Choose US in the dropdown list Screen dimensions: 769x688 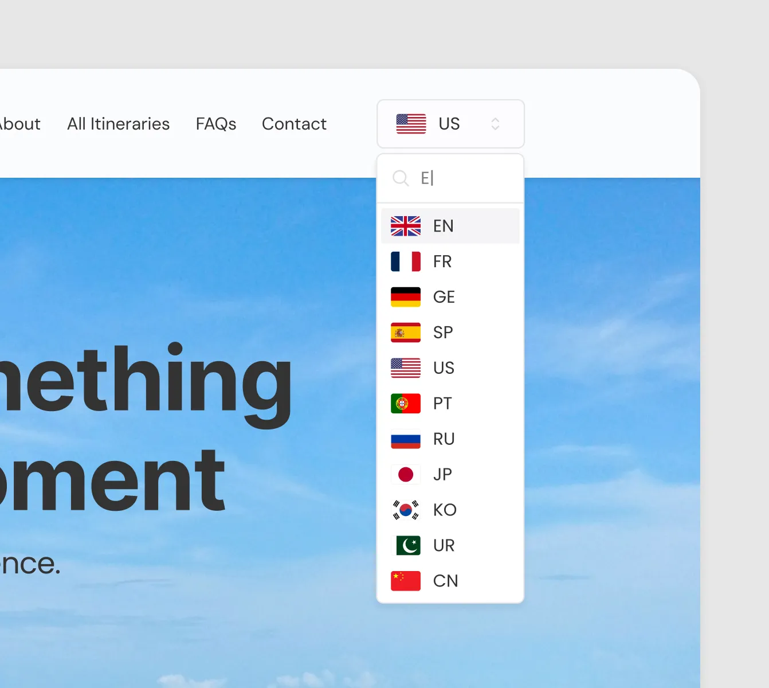[450, 368]
